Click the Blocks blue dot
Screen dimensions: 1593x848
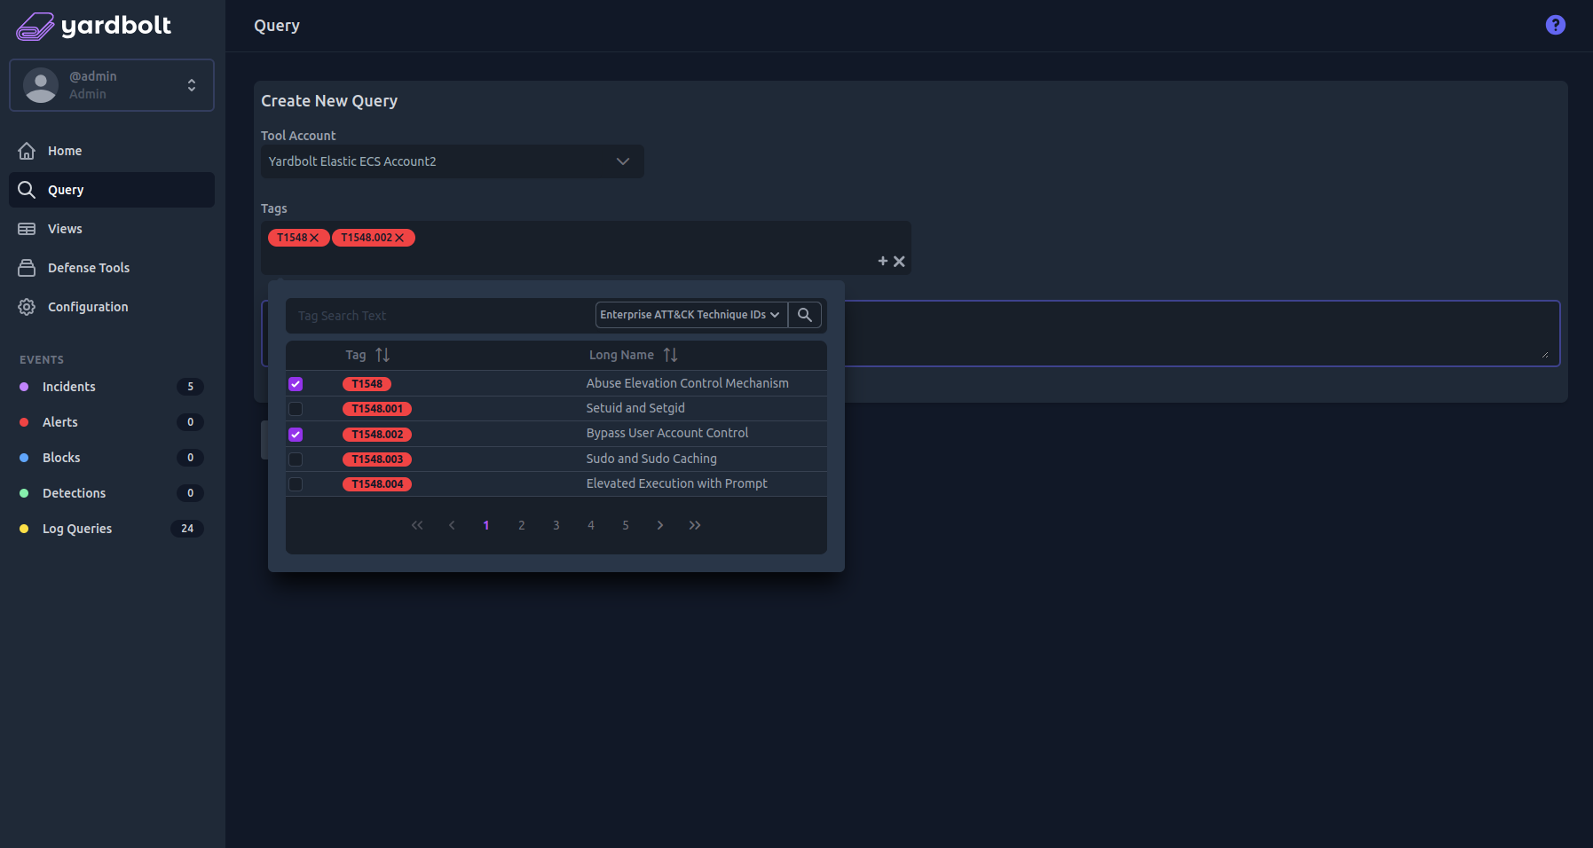(x=24, y=458)
